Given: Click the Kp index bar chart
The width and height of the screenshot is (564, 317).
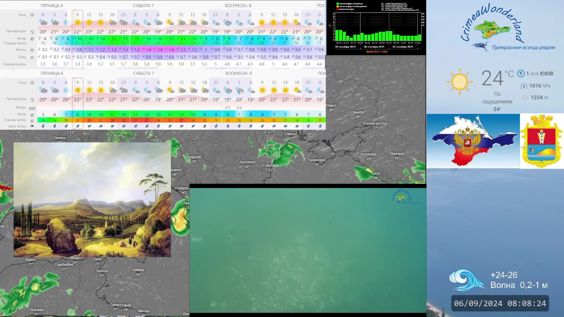Looking at the screenshot, I should coord(378,27).
